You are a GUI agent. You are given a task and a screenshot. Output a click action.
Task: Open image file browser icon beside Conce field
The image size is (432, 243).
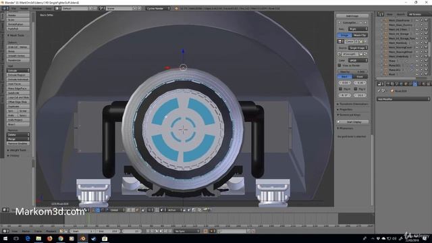pyautogui.click(x=360, y=41)
